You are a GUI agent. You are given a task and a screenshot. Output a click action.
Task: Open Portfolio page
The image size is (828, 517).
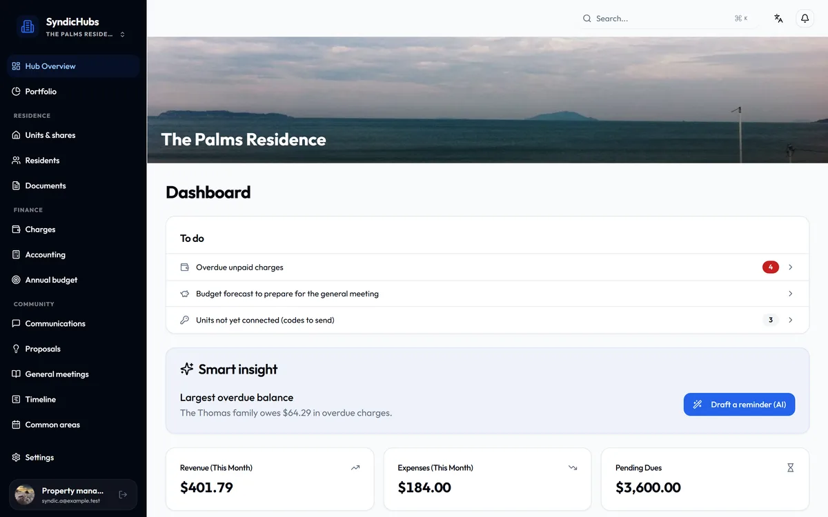click(x=73, y=92)
